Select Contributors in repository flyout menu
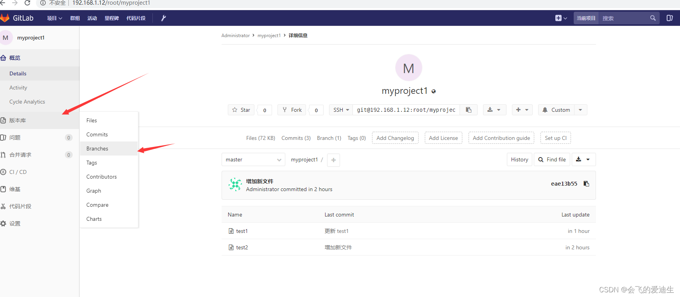 109,177
